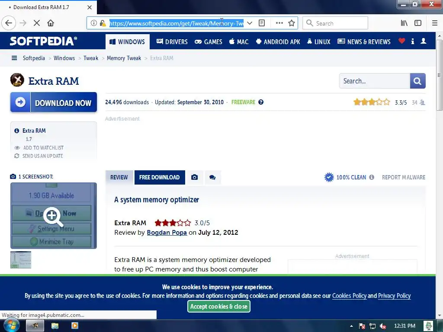Click Accept cookies & close button
Screen dimensions: 443x332
[x=218, y=306]
